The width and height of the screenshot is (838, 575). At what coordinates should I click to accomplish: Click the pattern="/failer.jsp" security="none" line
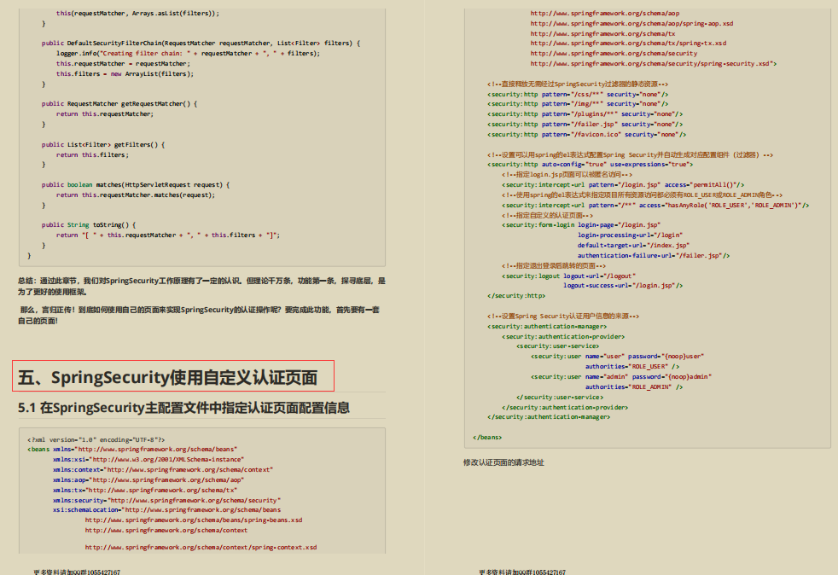point(585,125)
